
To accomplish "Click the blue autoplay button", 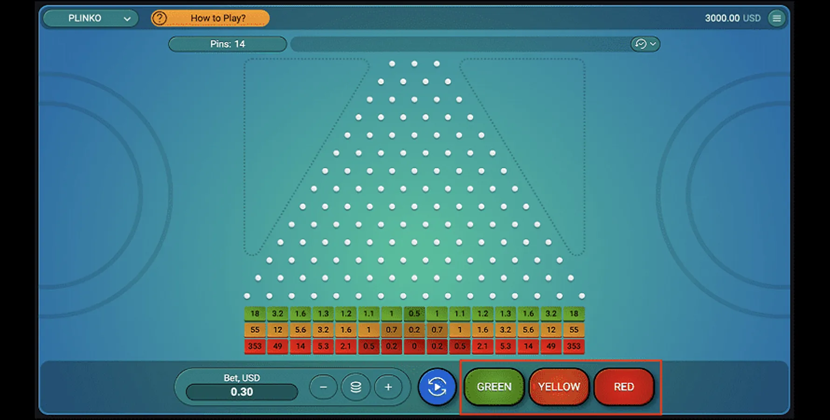I will click(437, 387).
